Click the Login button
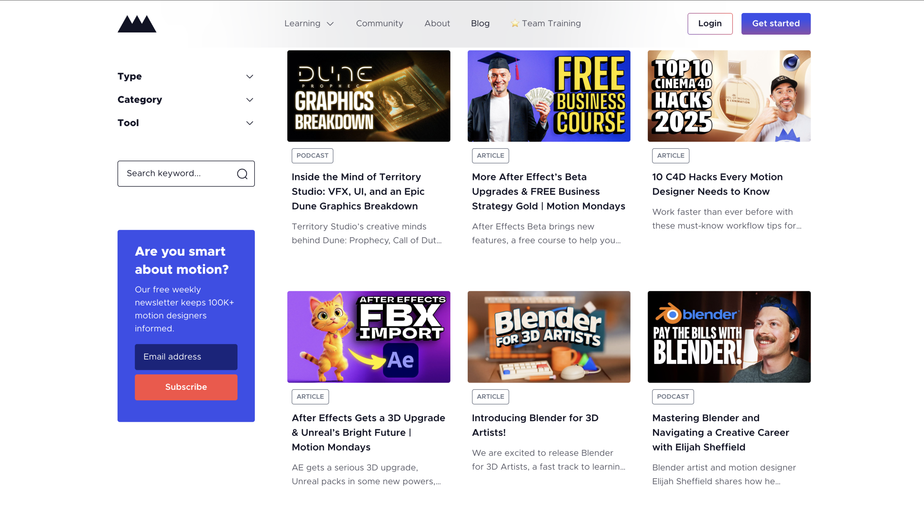 tap(710, 24)
